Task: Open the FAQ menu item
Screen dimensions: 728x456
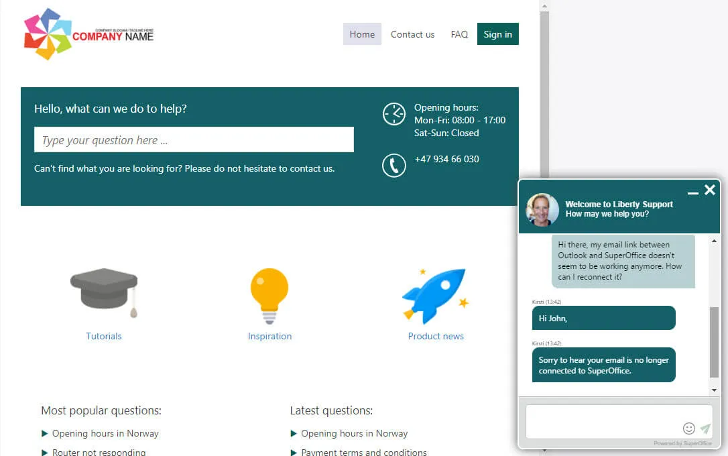Action: (x=459, y=34)
